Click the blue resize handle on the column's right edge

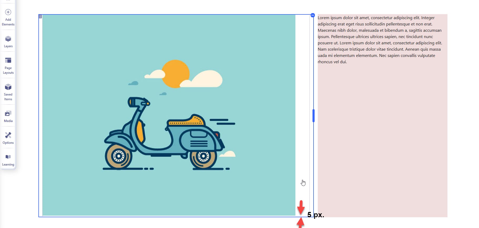(313, 116)
